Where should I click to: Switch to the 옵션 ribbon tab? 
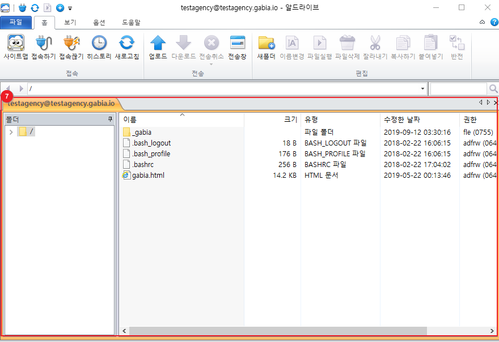(99, 22)
